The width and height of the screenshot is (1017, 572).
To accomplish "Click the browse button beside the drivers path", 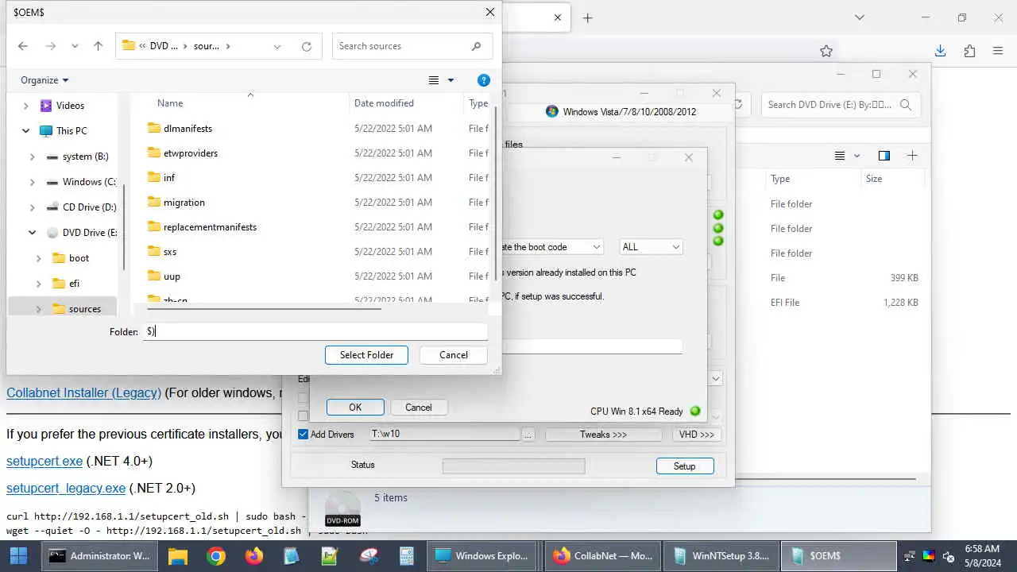I will 529,435.
